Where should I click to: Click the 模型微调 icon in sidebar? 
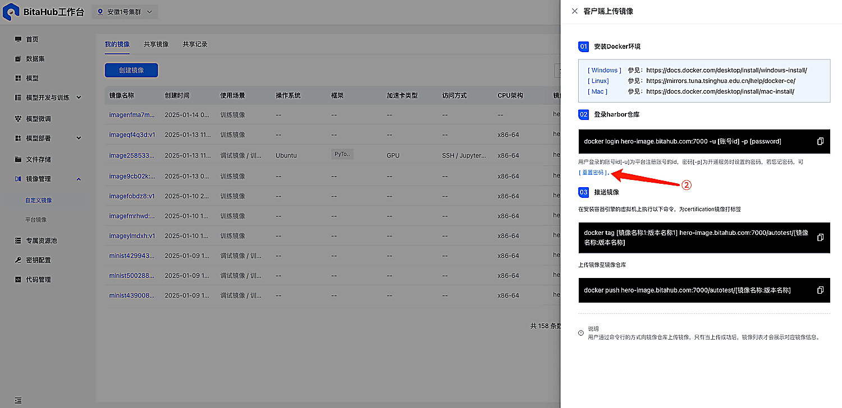click(x=18, y=119)
